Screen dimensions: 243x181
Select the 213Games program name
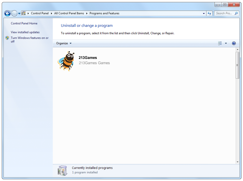pyautogui.click(x=88, y=58)
